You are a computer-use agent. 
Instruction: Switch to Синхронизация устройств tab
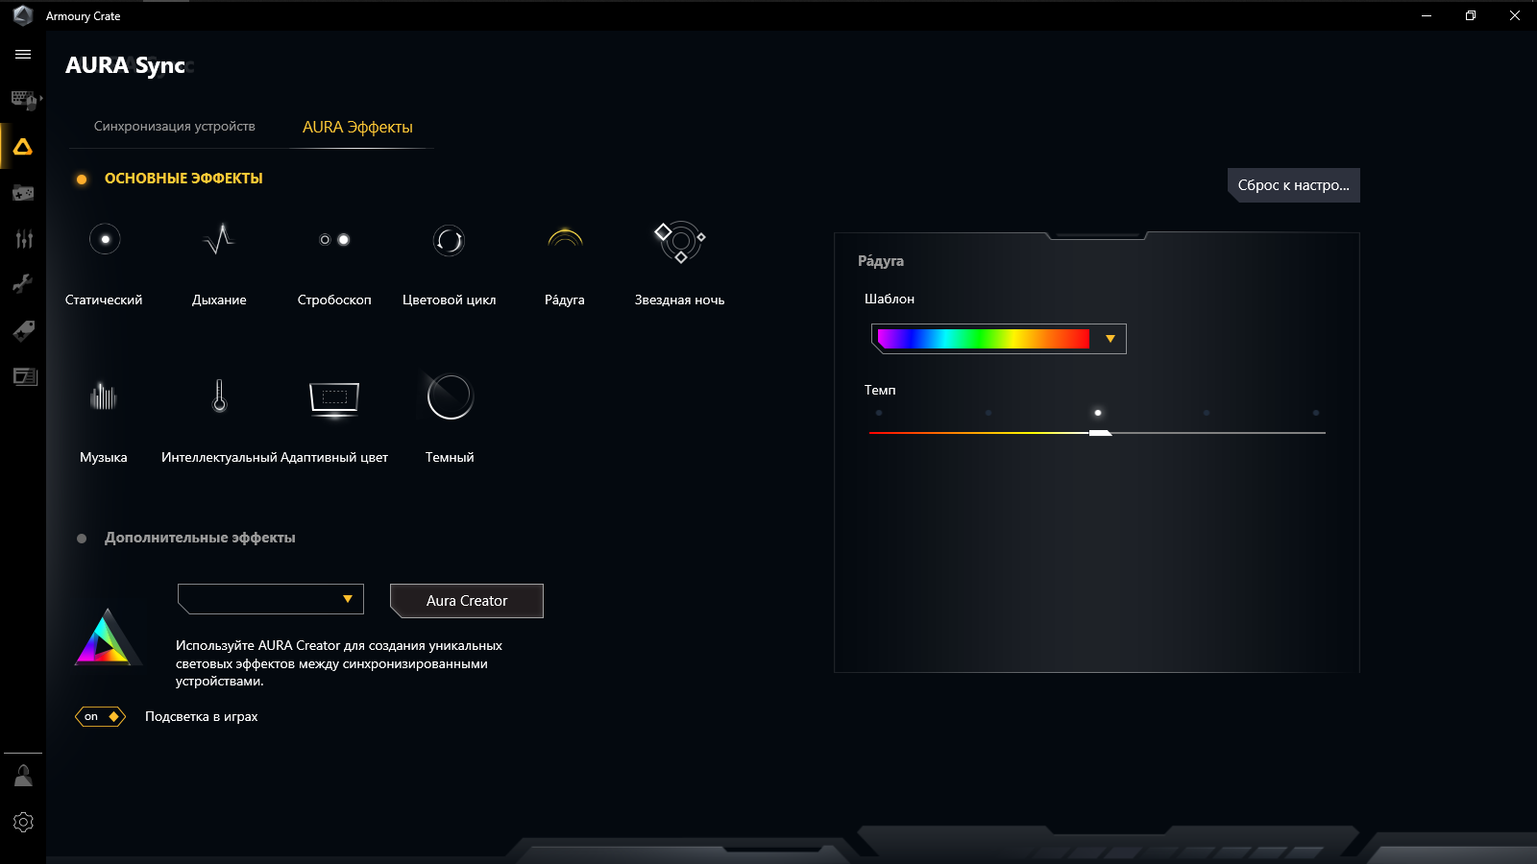175,127
